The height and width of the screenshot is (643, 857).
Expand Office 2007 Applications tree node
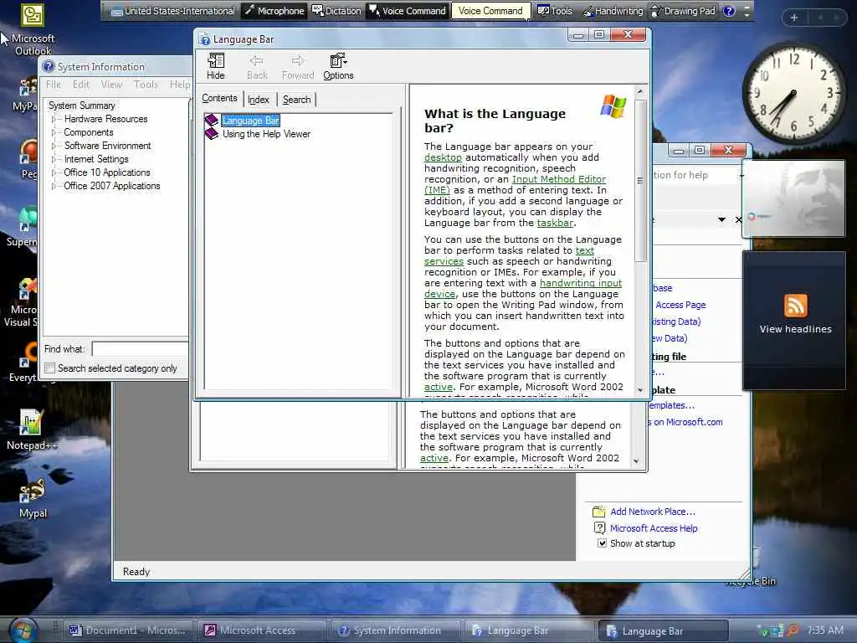click(54, 186)
